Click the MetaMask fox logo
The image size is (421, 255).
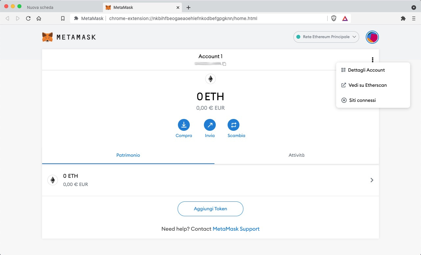click(x=47, y=37)
